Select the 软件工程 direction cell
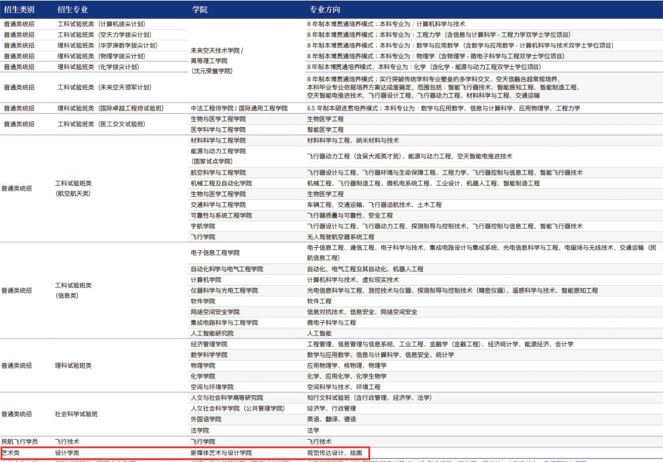Screen dimensions: 663x462 coord(319,301)
